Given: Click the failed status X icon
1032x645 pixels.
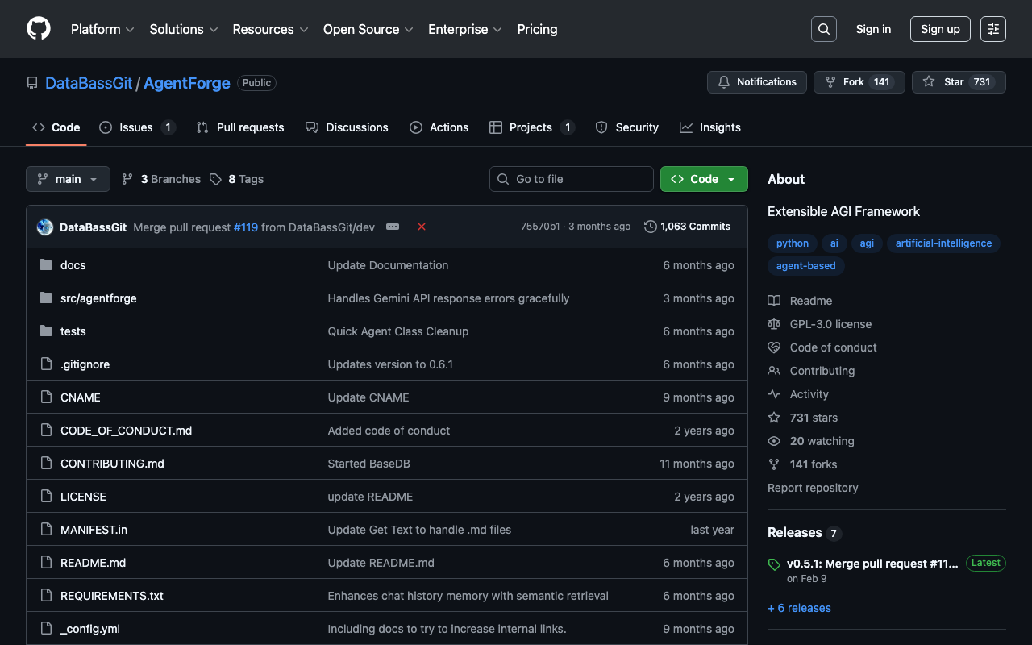Looking at the screenshot, I should point(421,227).
